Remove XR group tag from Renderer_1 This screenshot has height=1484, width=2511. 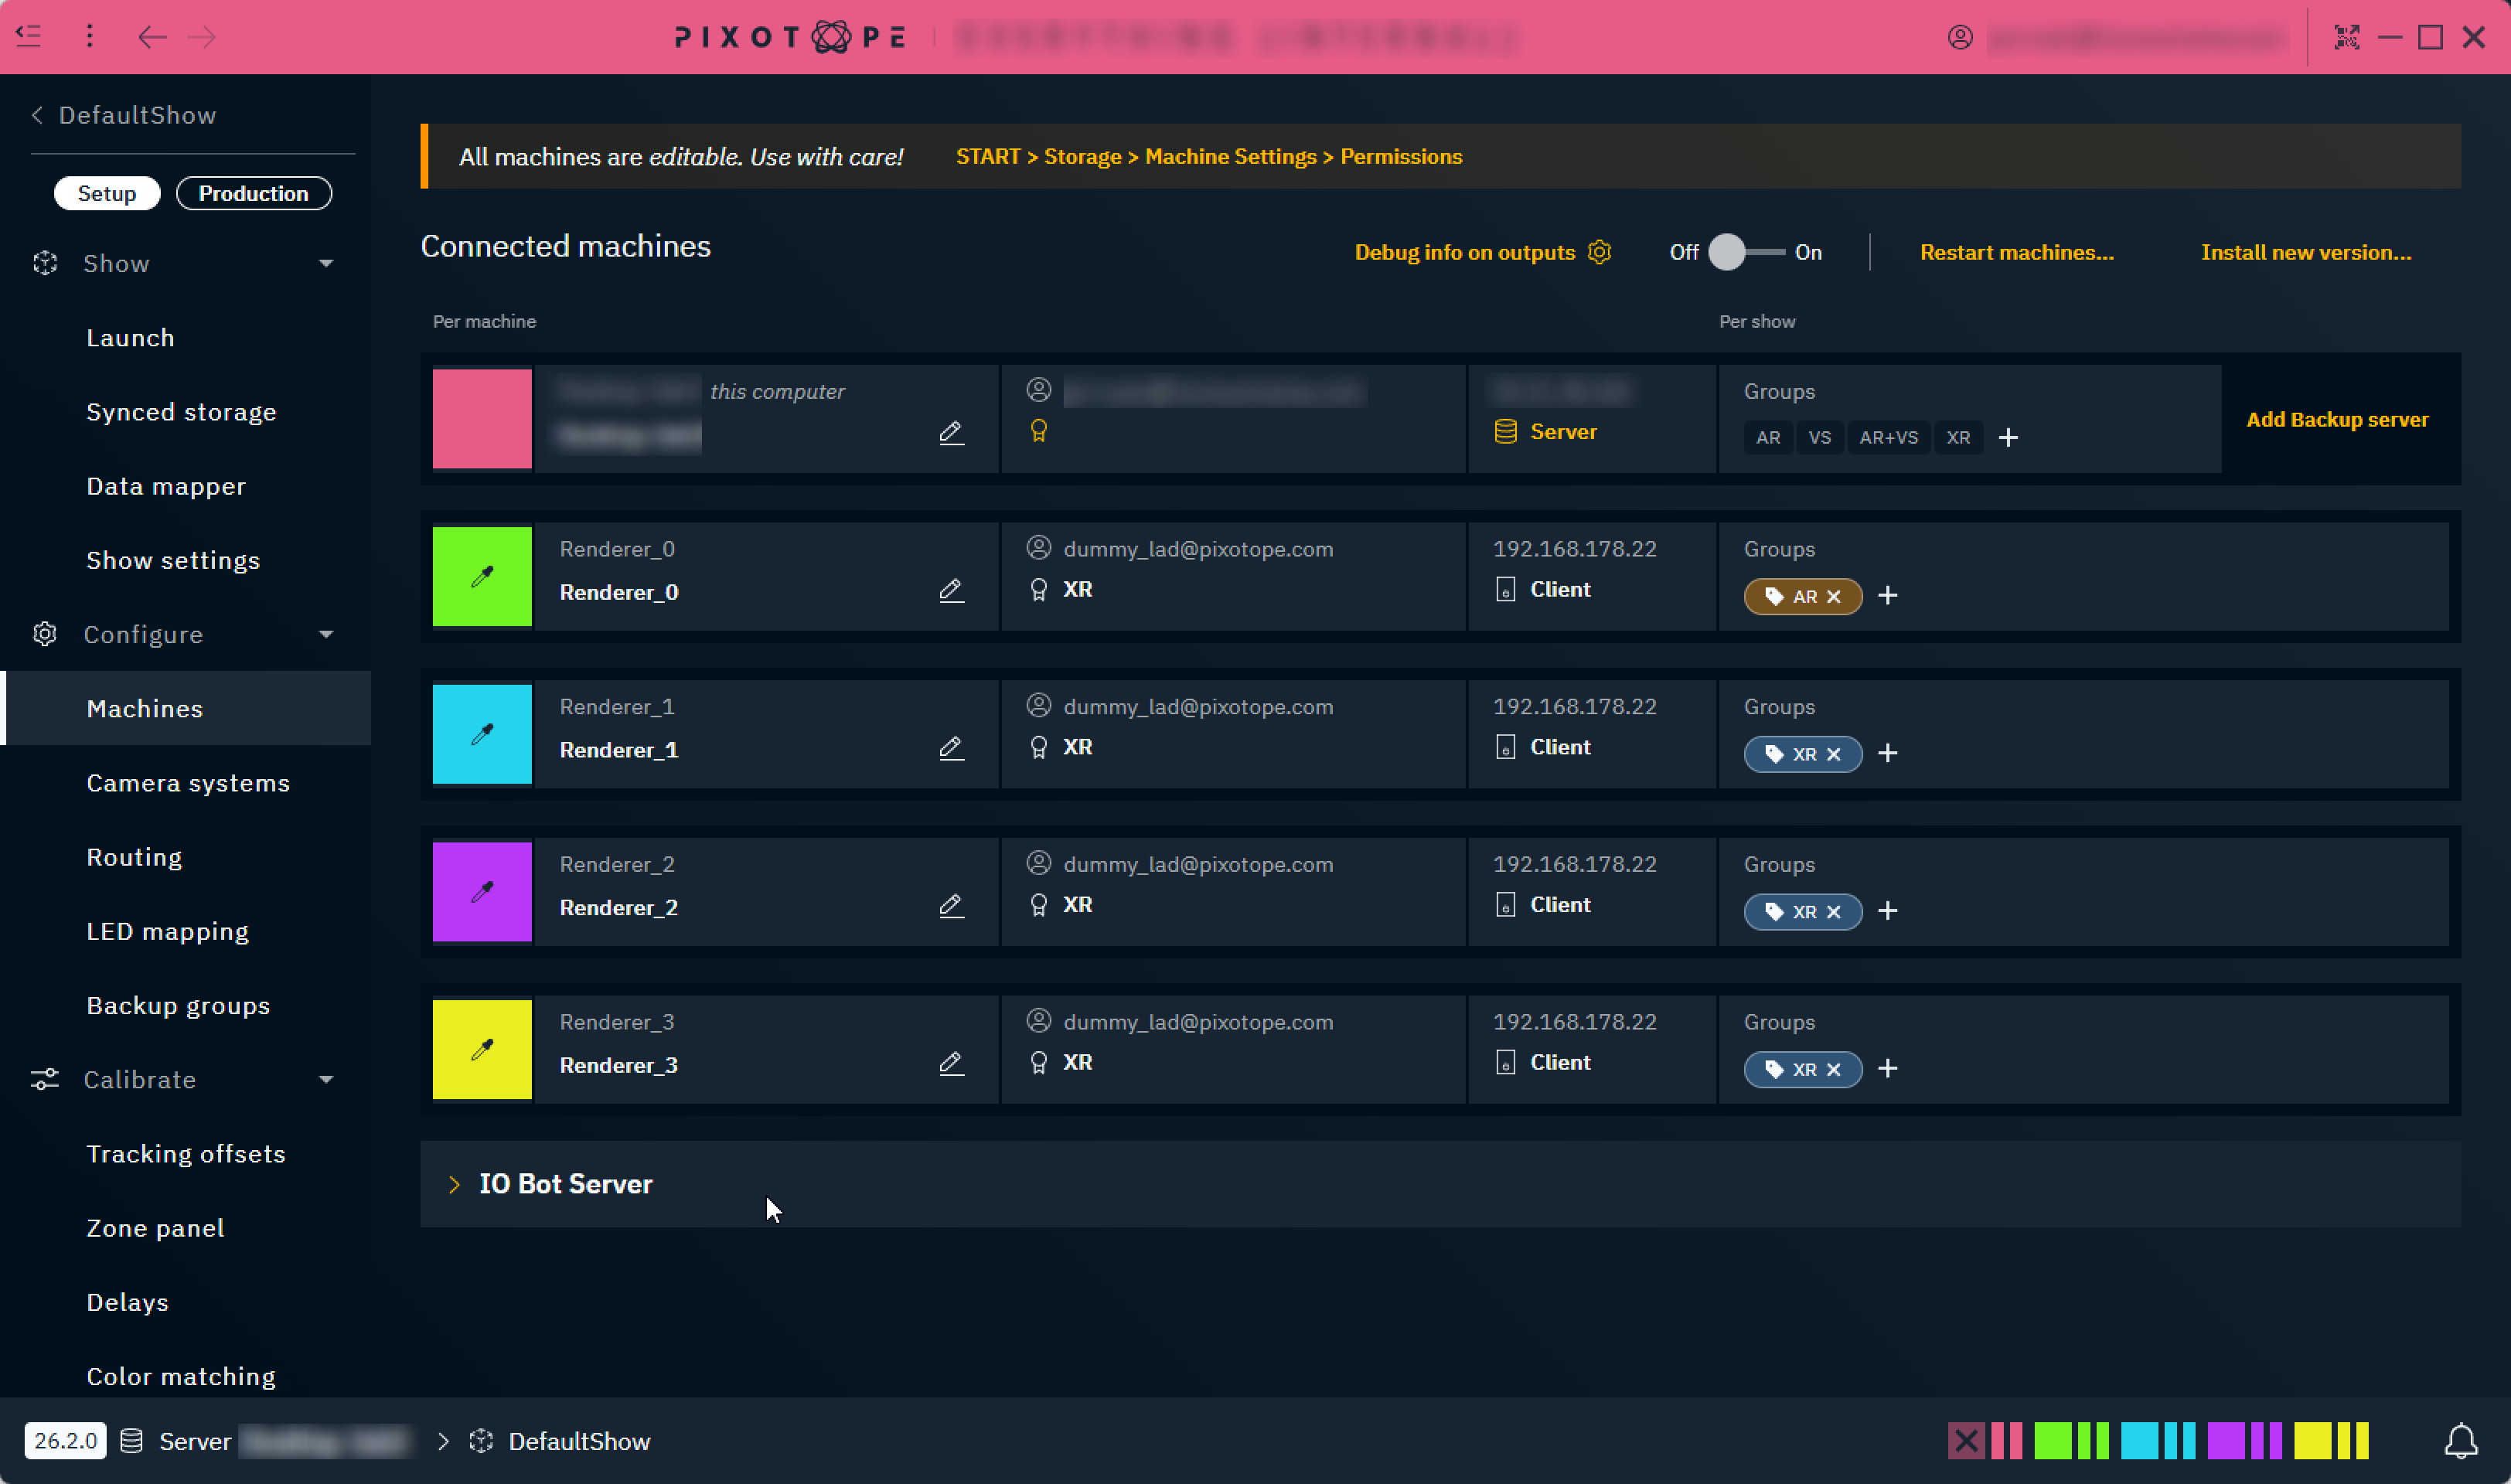[1834, 754]
